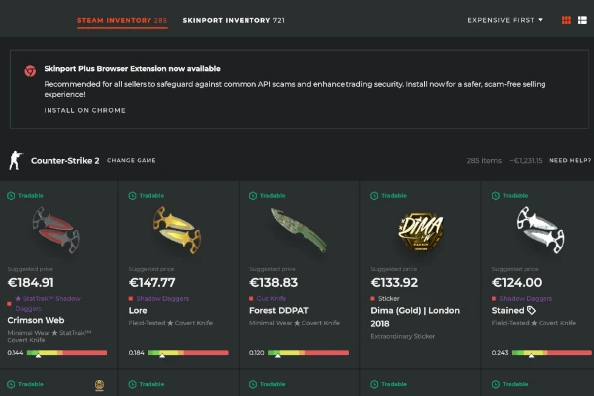Image resolution: width=594 pixels, height=396 pixels.
Task: Click the wear float bar for 0.120
Action: coord(309,353)
